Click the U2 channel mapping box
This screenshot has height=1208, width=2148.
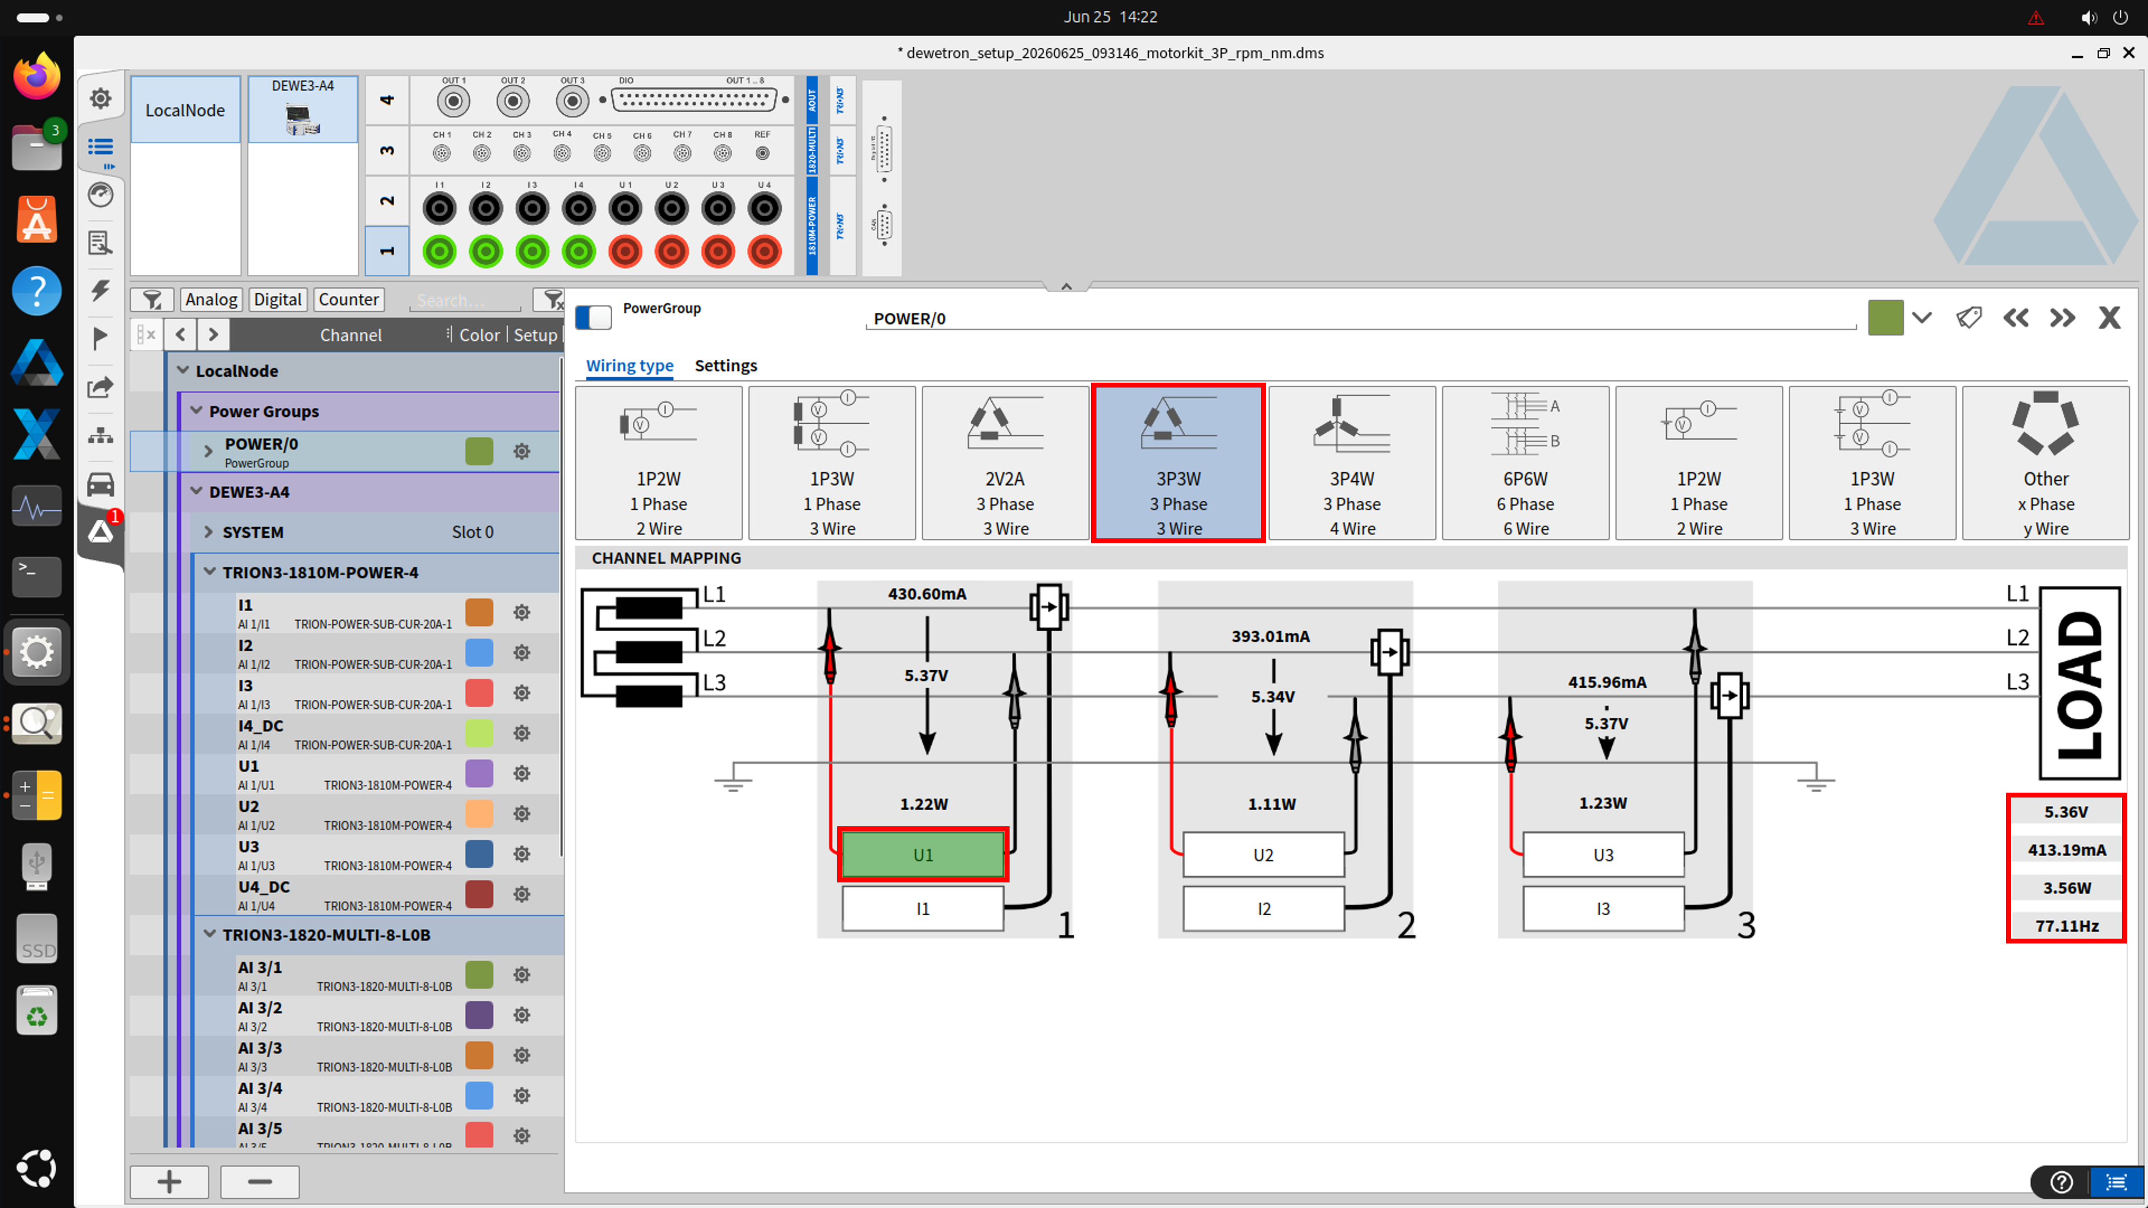click(1264, 855)
